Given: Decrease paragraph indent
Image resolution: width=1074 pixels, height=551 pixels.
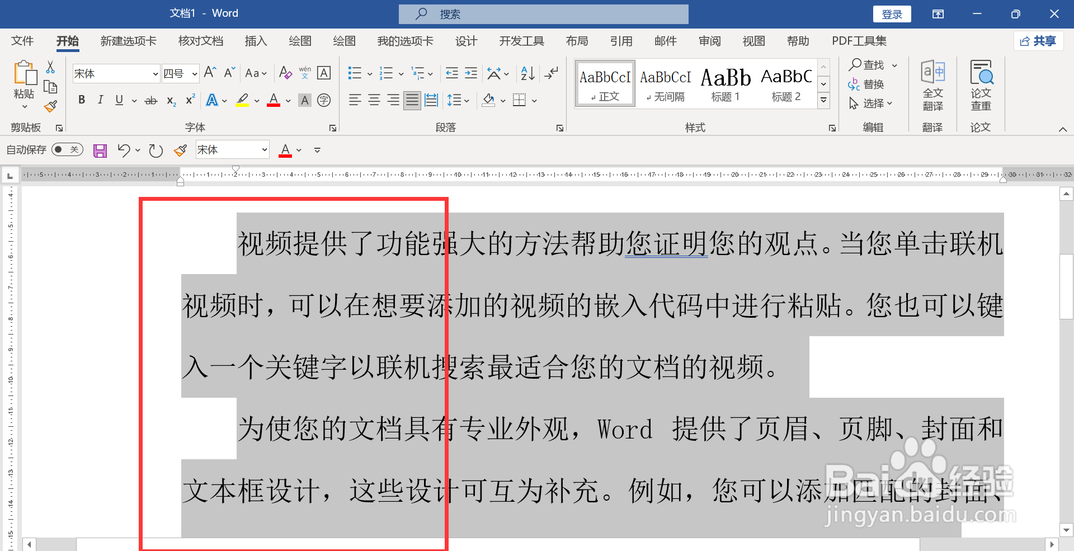Looking at the screenshot, I should tap(452, 73).
